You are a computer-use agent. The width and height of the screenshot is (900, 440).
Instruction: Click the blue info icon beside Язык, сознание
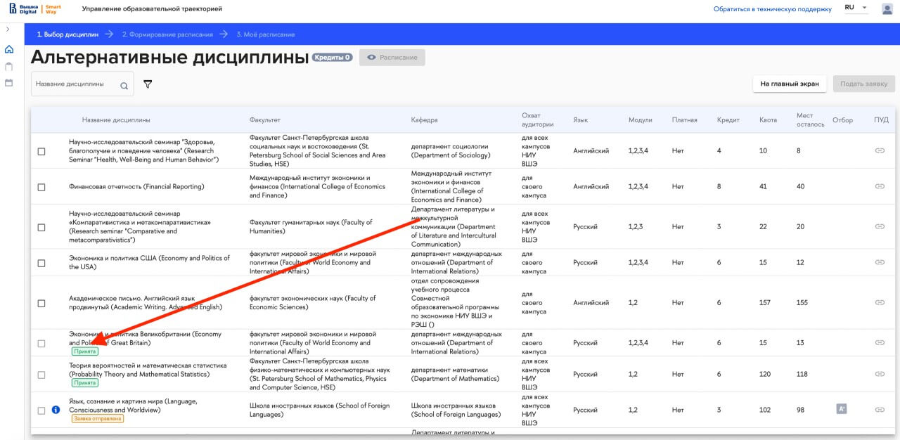pos(56,410)
